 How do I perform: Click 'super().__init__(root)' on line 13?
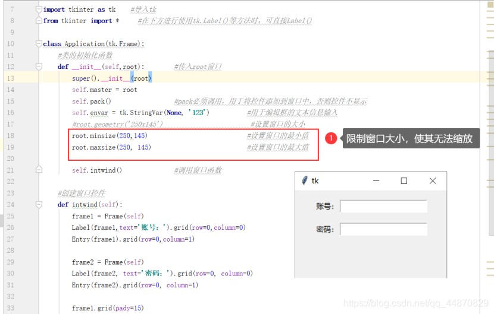coord(111,78)
